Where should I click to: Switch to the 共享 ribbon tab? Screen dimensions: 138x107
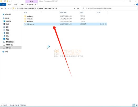[16, 4]
